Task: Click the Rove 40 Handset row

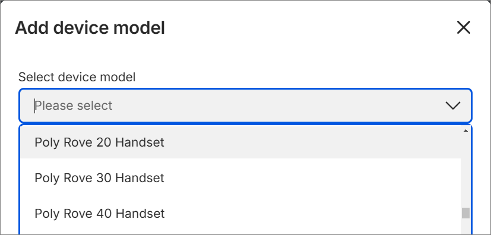Action: coord(241,214)
